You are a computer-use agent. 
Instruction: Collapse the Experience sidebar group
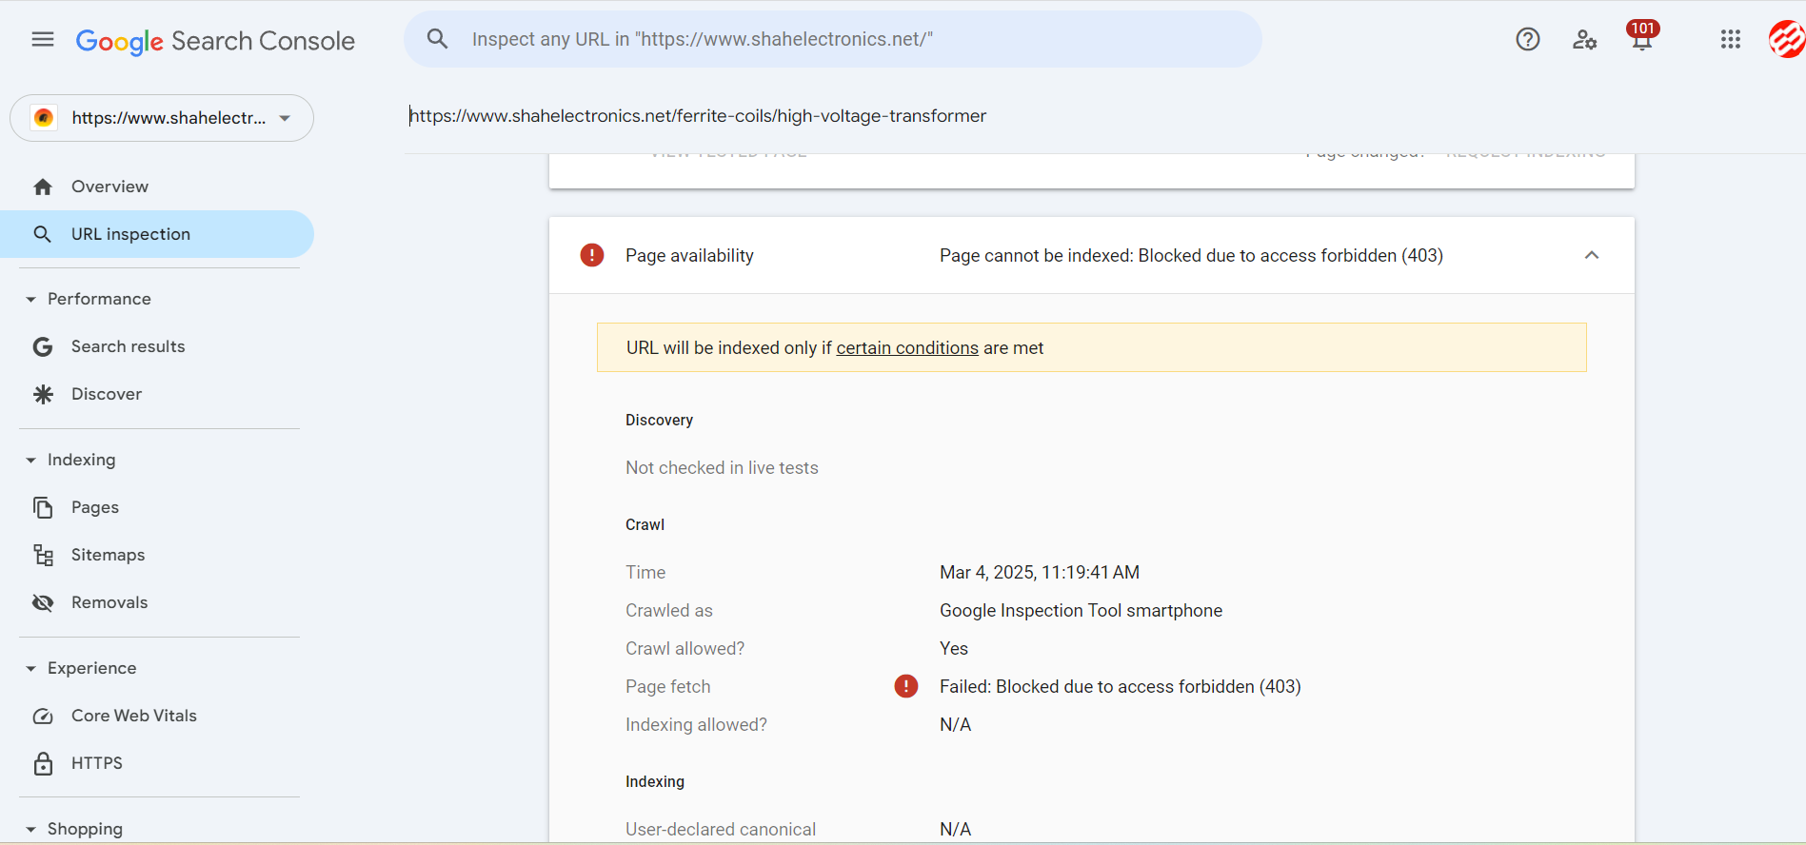point(31,668)
